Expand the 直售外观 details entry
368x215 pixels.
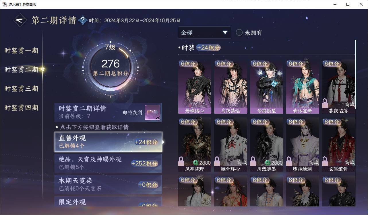click(108, 142)
